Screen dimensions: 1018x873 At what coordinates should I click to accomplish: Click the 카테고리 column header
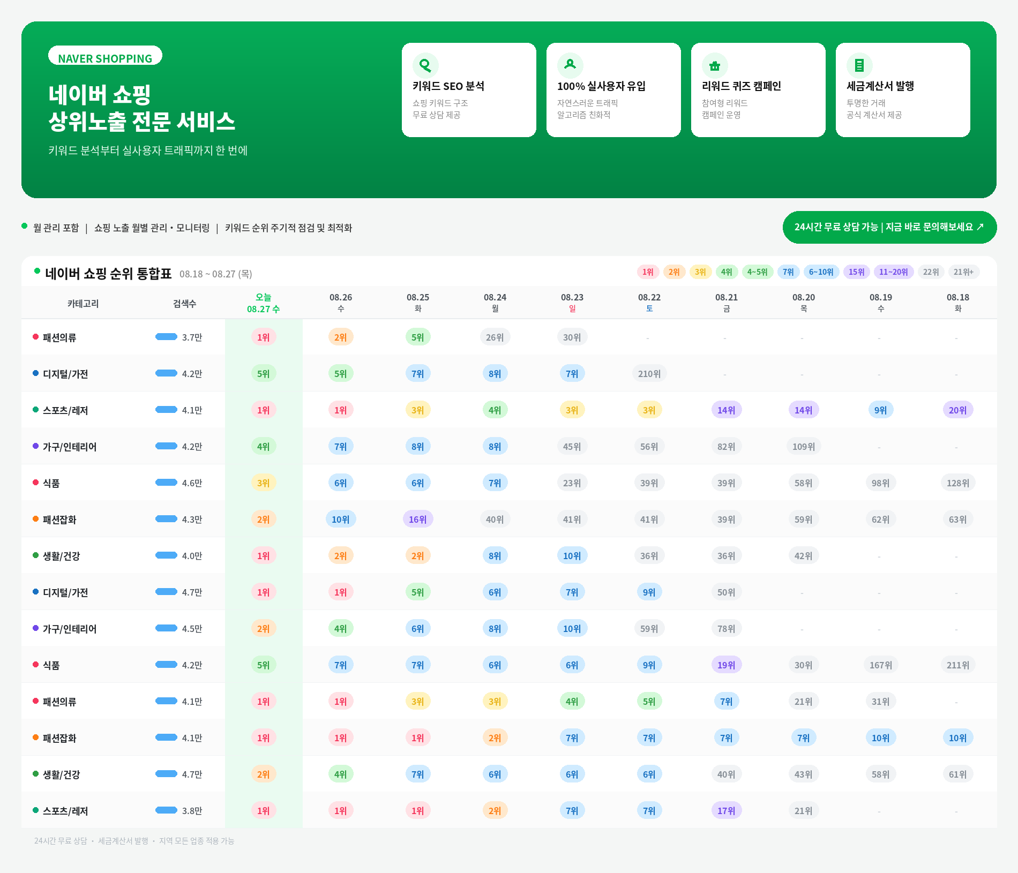[x=83, y=304]
